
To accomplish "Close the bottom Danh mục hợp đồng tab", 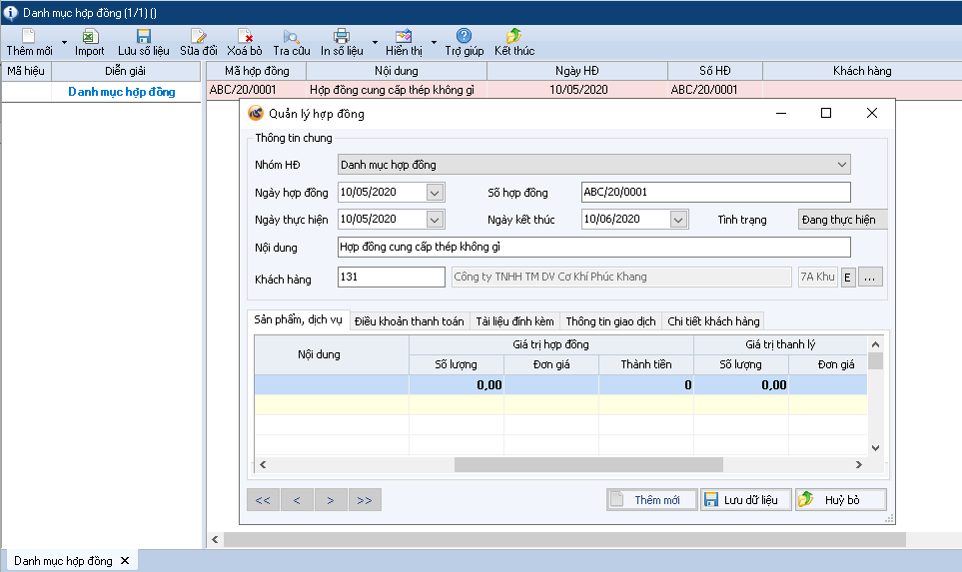I will (125, 561).
